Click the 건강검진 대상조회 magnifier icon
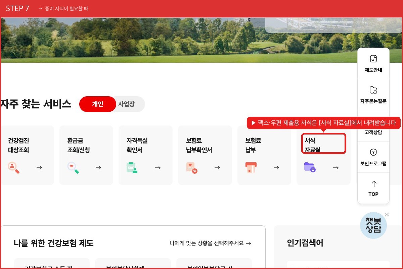Screen dimensions: 403x269 (14, 167)
